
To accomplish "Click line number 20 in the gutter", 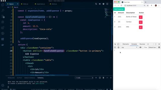I will (11, 51).
